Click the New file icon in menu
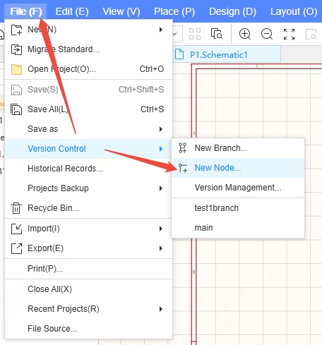 pos(16,30)
